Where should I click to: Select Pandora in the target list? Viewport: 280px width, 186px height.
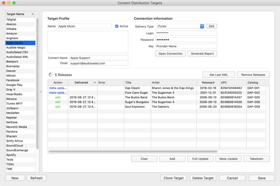click(20, 131)
